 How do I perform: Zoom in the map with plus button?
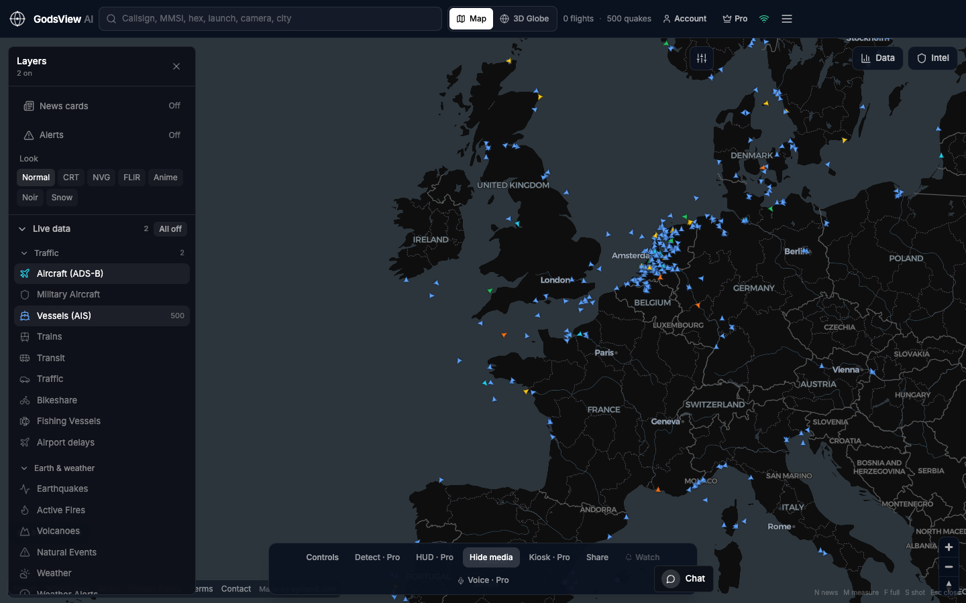(949, 547)
